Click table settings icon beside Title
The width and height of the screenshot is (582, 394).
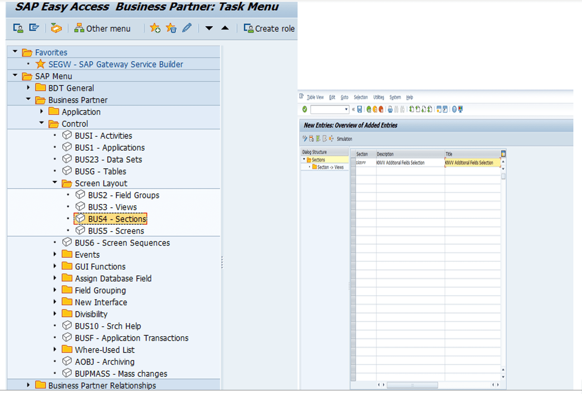click(503, 154)
